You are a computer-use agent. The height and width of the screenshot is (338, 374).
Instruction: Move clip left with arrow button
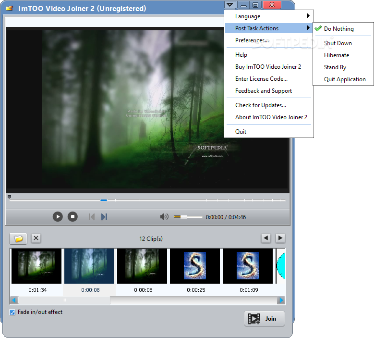pos(266,238)
